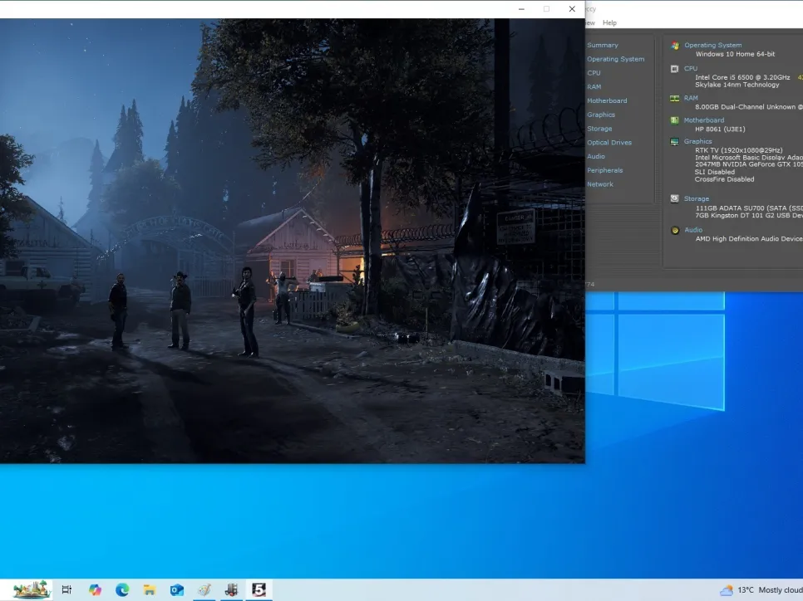Select Peripherals in the Speccy sidebar
The width and height of the screenshot is (803, 601).
coord(605,170)
